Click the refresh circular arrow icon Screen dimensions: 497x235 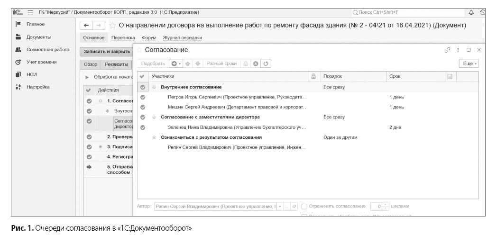coord(266,63)
